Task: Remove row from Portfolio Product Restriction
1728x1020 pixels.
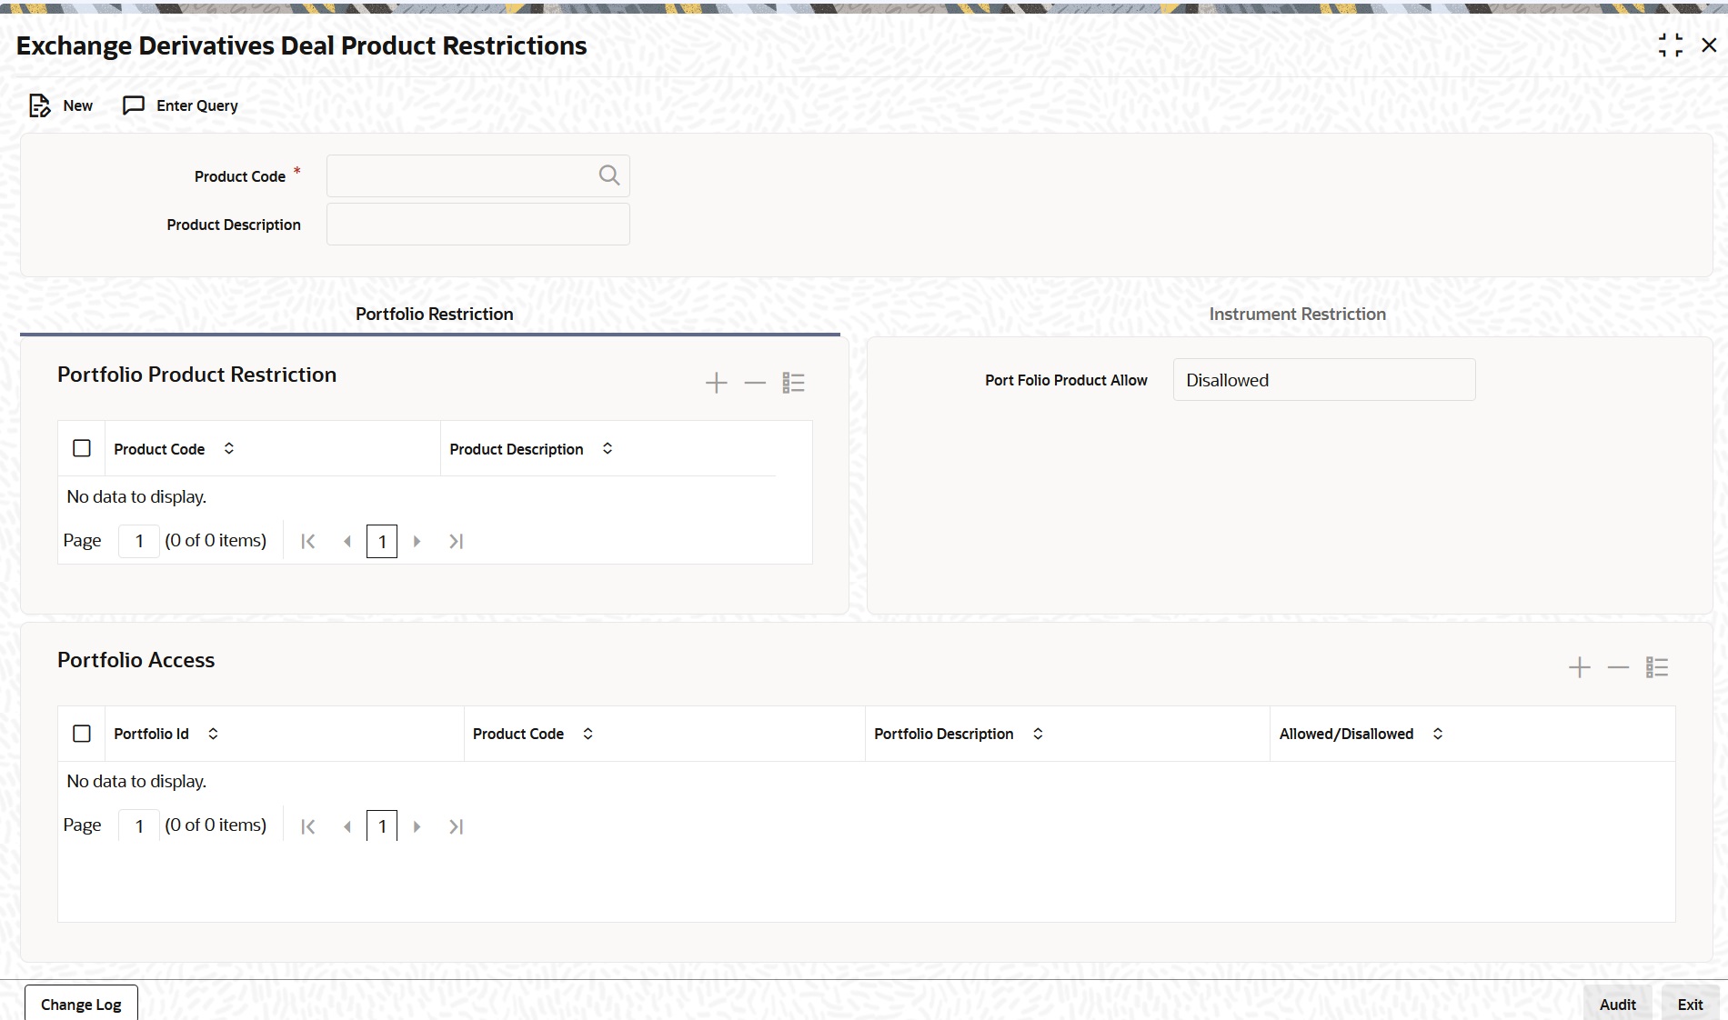Action: click(755, 383)
